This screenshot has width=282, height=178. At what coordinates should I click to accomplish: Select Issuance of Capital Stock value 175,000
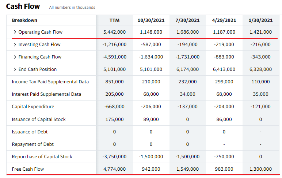114,119
